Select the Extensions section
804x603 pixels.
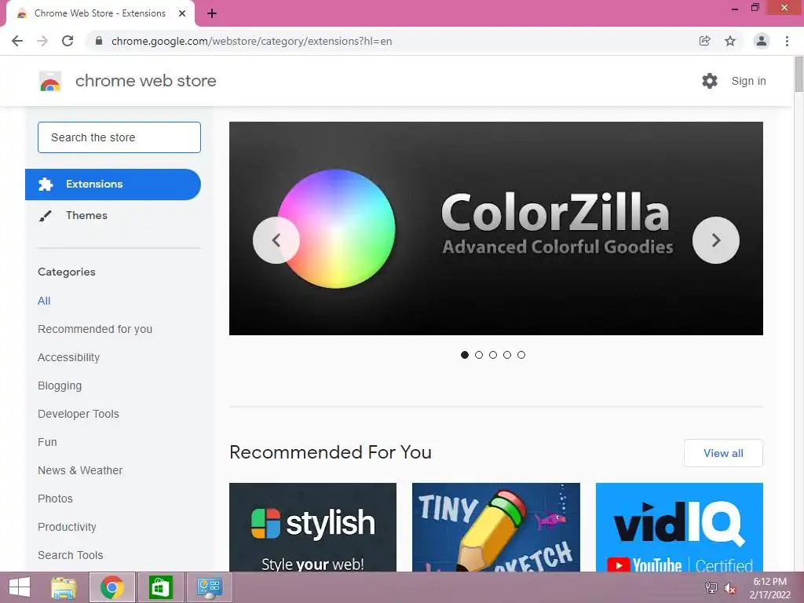point(113,185)
